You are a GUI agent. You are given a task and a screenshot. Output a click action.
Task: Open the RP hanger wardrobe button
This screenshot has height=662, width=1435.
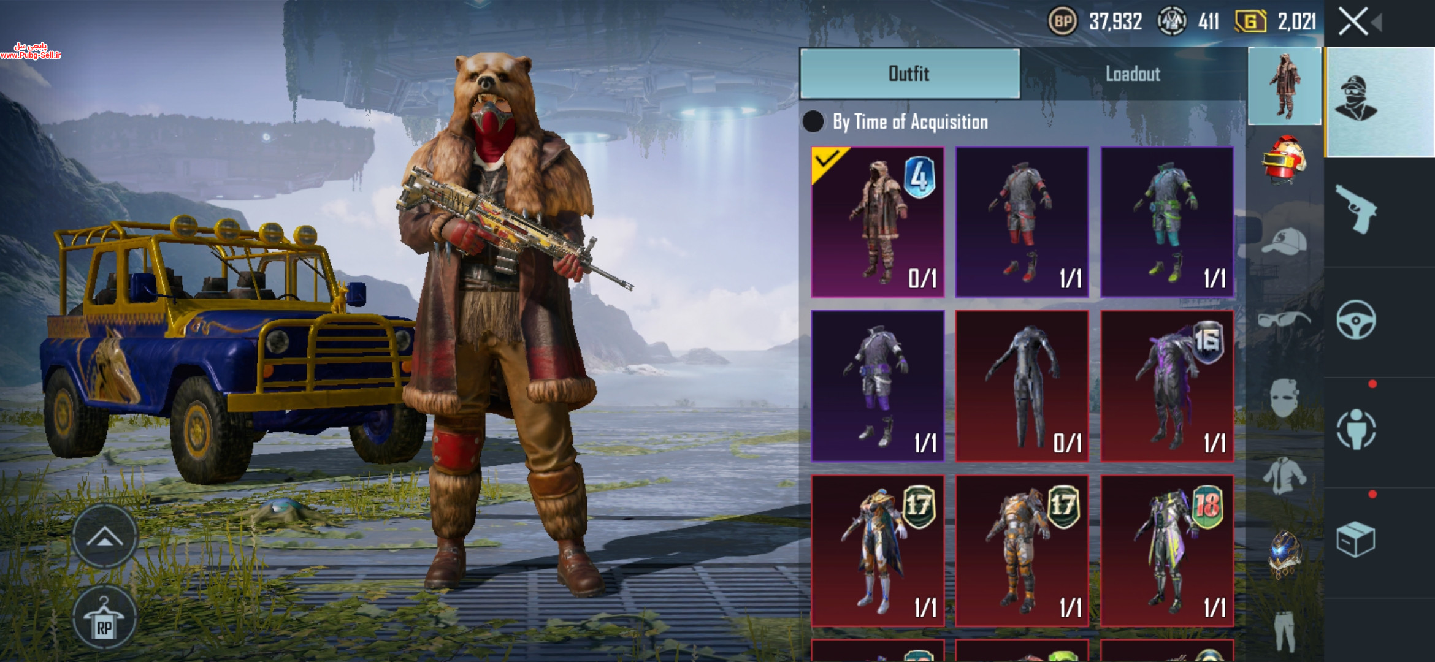pos(105,618)
